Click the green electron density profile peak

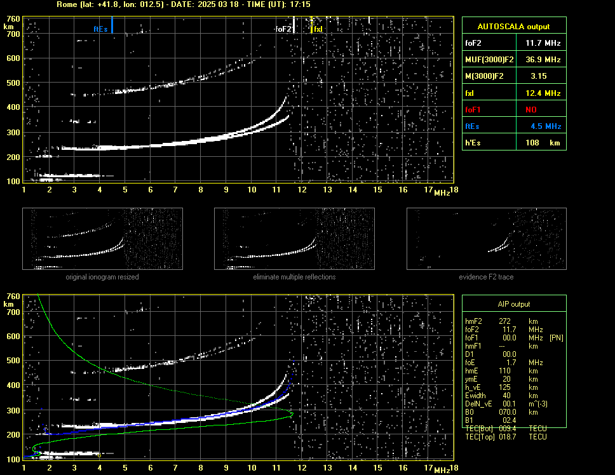(x=292, y=413)
